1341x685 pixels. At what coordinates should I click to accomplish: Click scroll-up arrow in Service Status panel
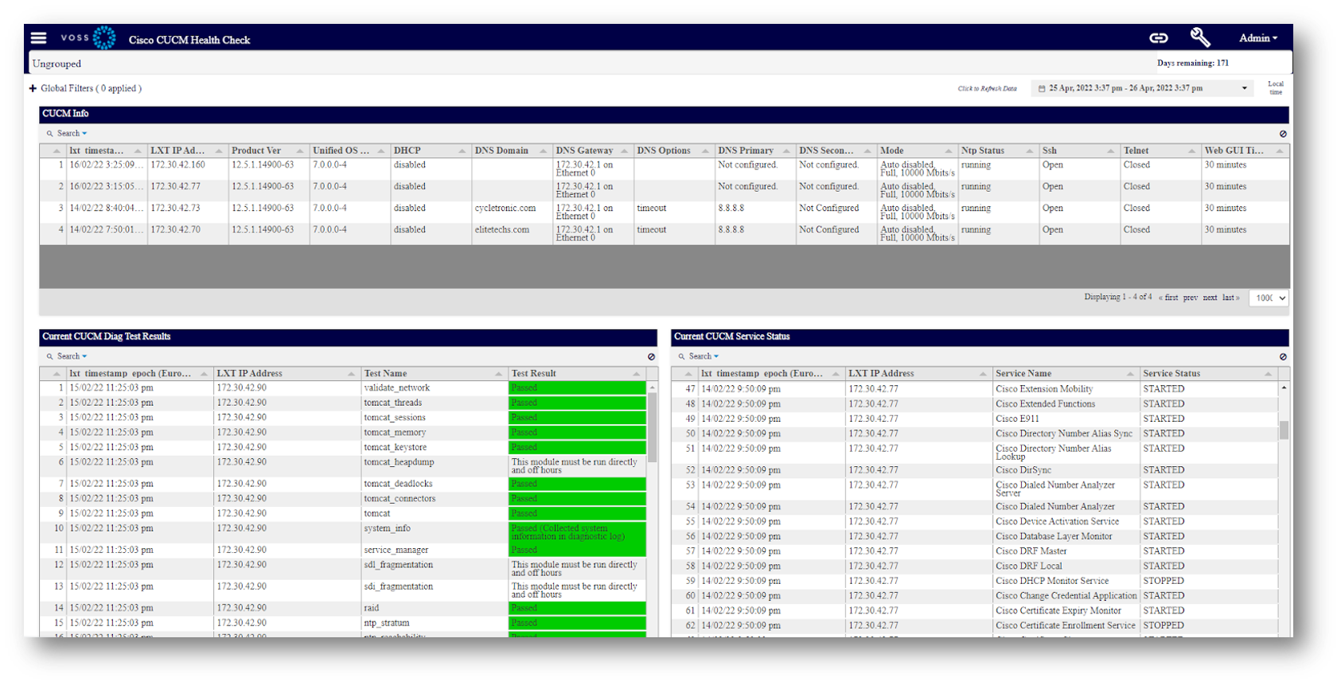pyautogui.click(x=1284, y=388)
